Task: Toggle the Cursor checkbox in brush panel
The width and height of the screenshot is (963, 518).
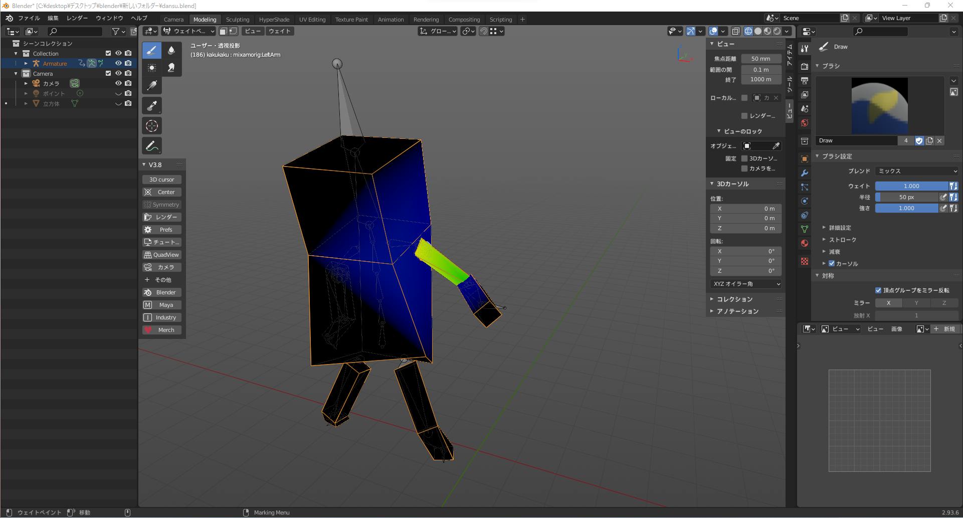Action: click(x=832, y=263)
